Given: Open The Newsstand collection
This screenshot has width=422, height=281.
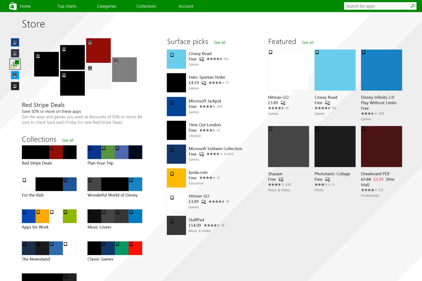Looking at the screenshot, I should [x=49, y=251].
